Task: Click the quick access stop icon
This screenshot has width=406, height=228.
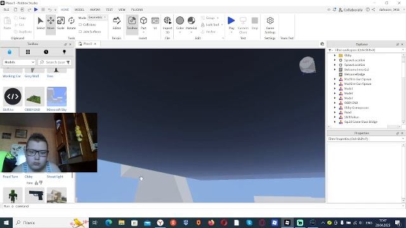Action: (x=43, y=9)
